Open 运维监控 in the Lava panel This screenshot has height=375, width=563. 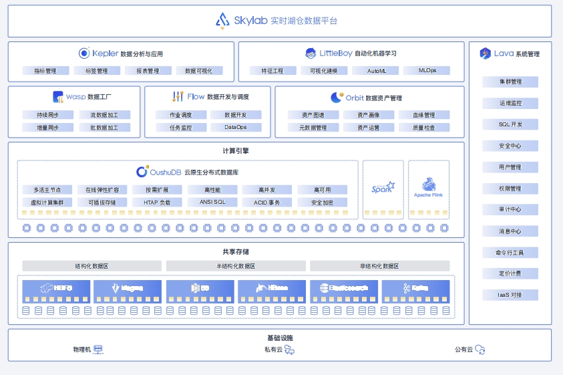510,103
